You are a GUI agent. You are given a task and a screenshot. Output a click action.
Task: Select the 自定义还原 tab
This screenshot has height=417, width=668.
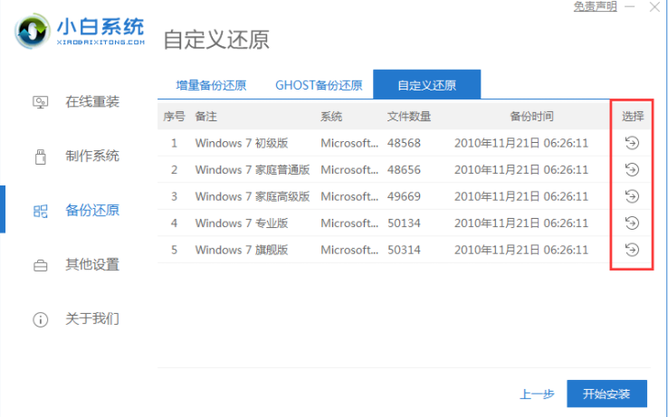click(x=427, y=85)
